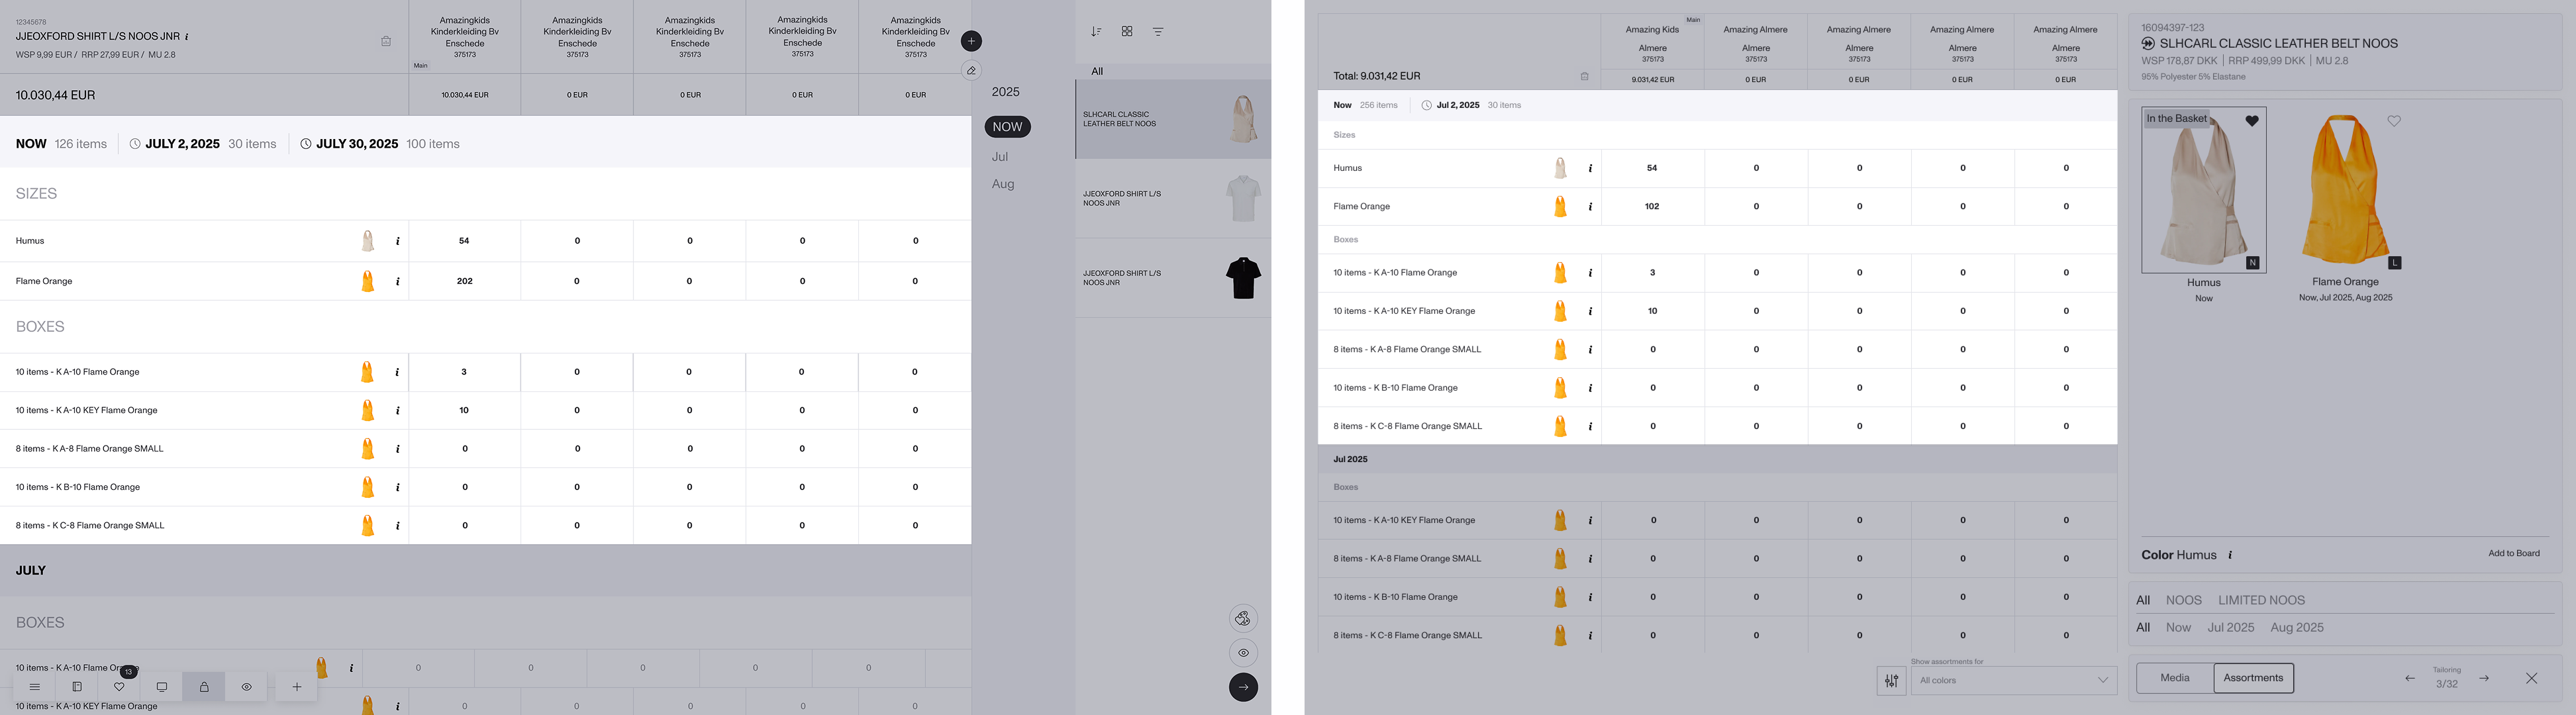Open the filter lines icon
Viewport: 2576px width, 715px height.
tap(1158, 32)
